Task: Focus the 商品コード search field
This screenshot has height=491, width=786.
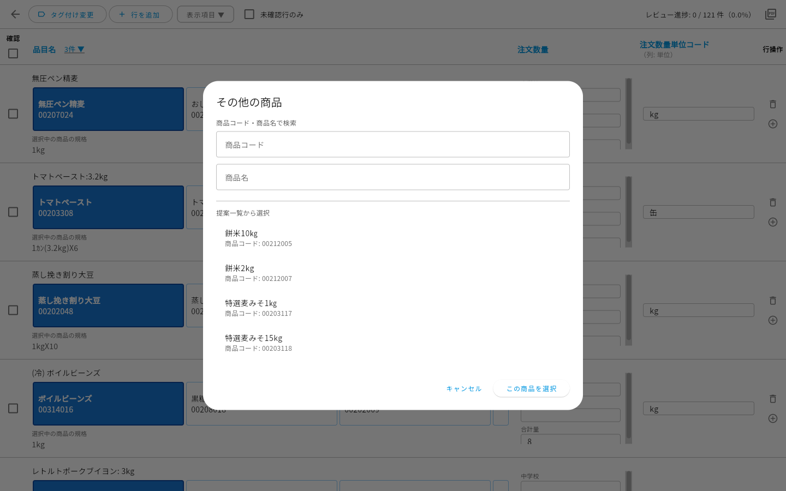Action: pos(393,145)
